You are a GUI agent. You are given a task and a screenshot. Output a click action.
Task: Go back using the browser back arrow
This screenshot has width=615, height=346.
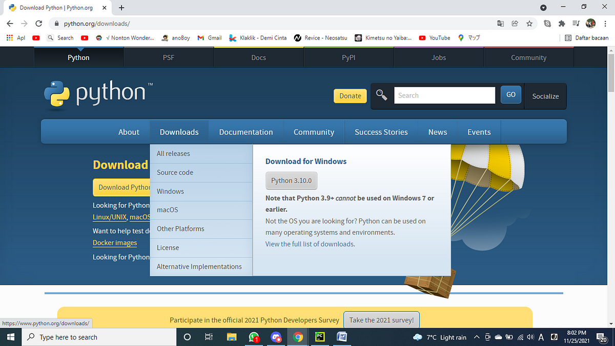point(10,24)
